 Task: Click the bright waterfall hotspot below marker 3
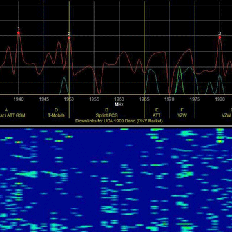coord(220,142)
